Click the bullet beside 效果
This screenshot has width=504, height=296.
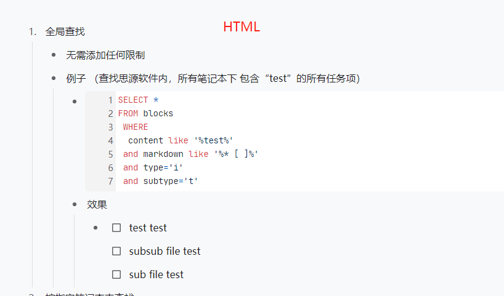(75, 204)
